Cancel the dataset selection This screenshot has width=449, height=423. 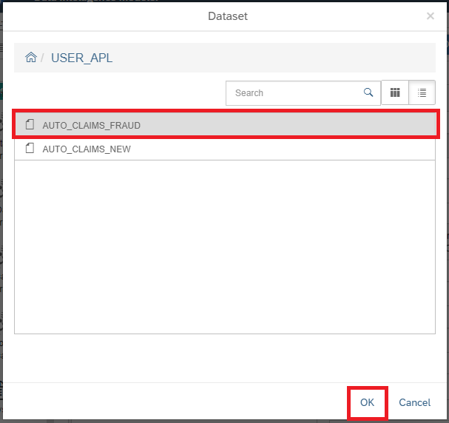click(x=414, y=402)
